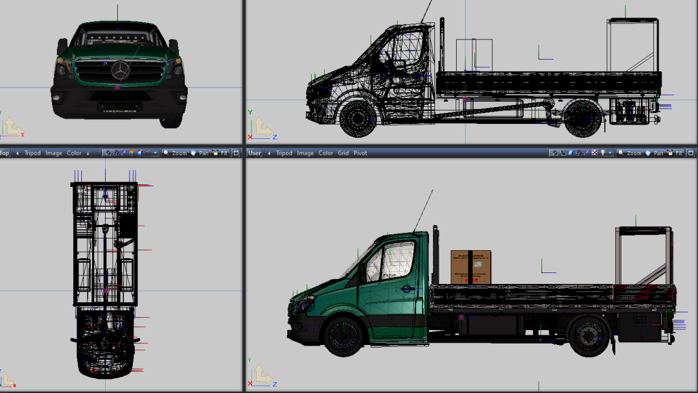The image size is (698, 393).
Task: Open Color menu in Top view header
Action: coord(75,153)
